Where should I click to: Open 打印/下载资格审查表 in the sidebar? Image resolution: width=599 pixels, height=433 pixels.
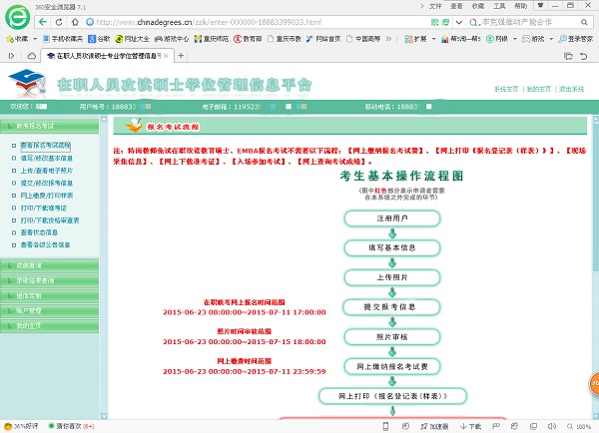tap(50, 220)
